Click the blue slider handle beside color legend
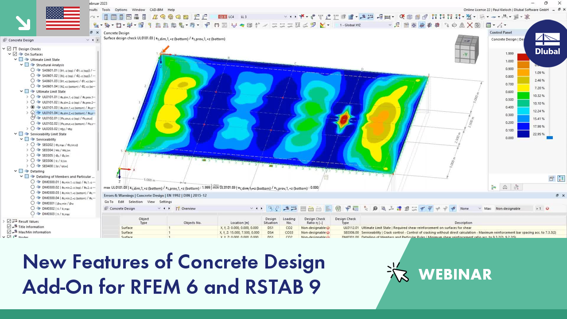Screen dimensions: 567x319 click(x=550, y=138)
